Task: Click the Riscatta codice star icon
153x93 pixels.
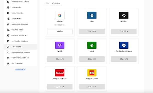Action: pyautogui.click(x=8, y=64)
